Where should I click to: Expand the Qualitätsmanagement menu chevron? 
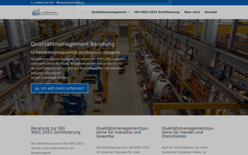tap(129, 12)
